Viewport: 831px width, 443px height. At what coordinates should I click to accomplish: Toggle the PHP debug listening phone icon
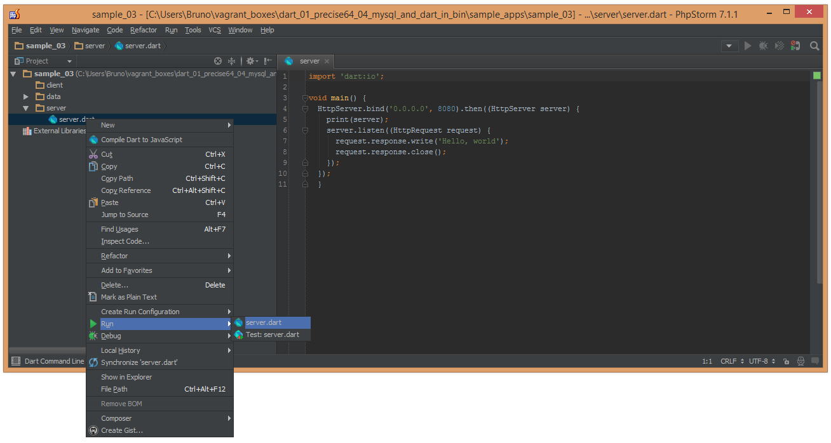[795, 46]
